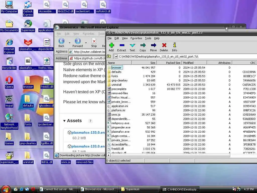Open the Windows Start button
Screen dimensions: 257x193
click(6, 189)
